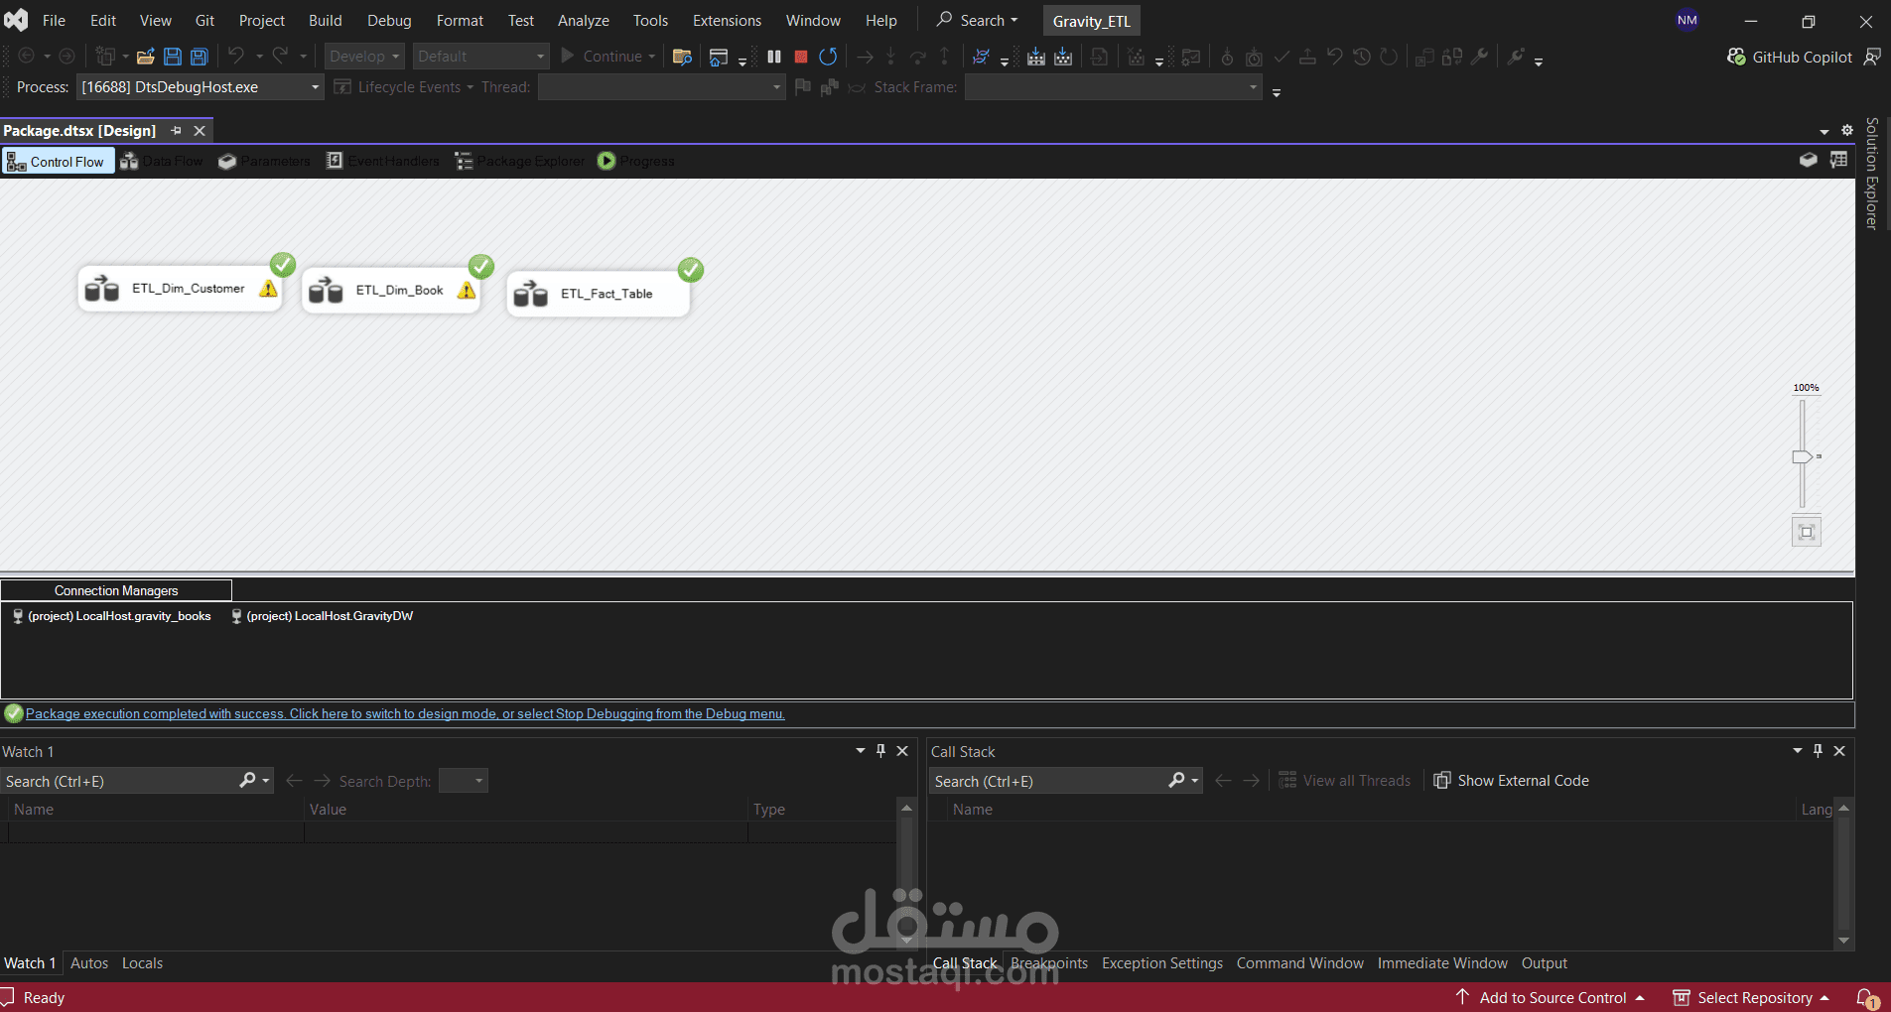Open the Extensions menu
1891x1012 pixels.
click(x=727, y=20)
